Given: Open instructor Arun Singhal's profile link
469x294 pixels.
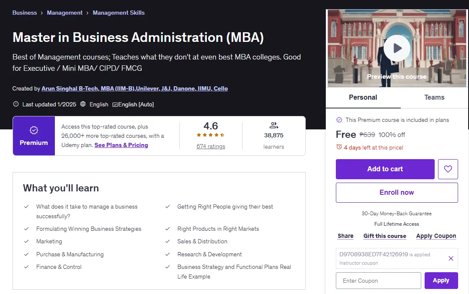Looking at the screenshot, I should [134, 88].
